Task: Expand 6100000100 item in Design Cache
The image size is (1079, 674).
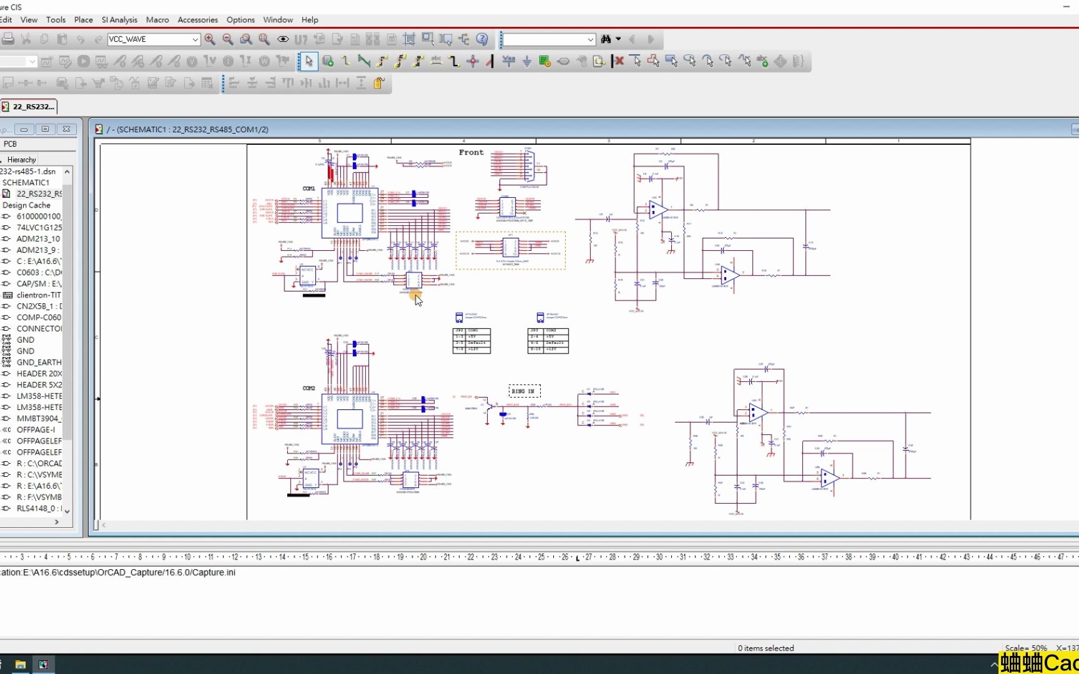Action: tap(6, 217)
